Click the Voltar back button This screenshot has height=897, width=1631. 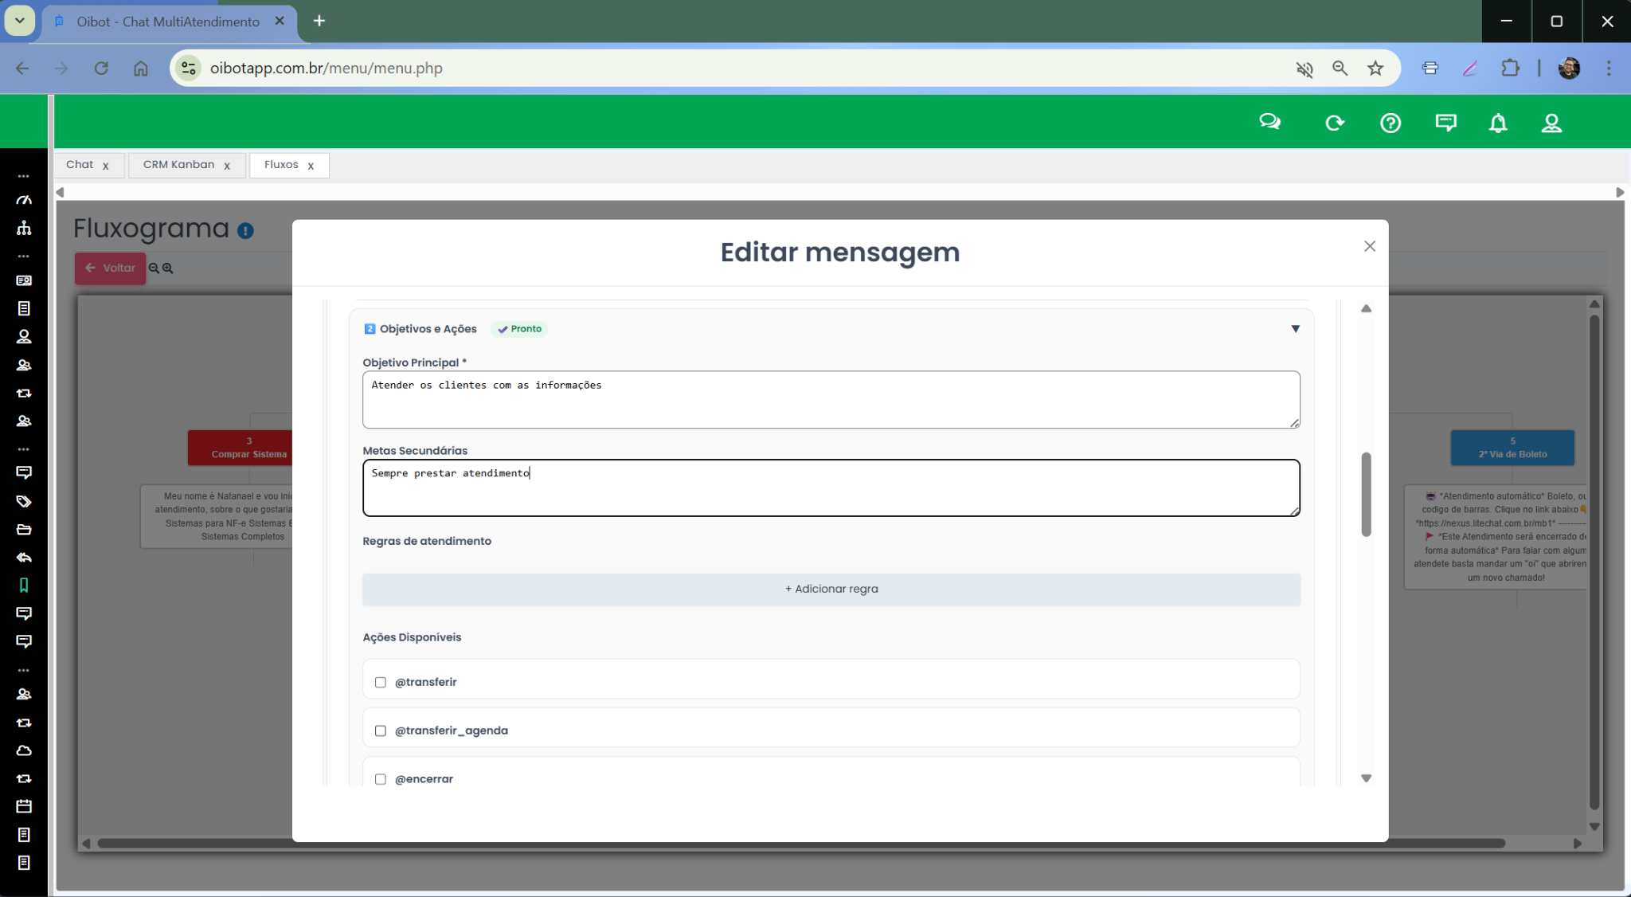pyautogui.click(x=110, y=268)
